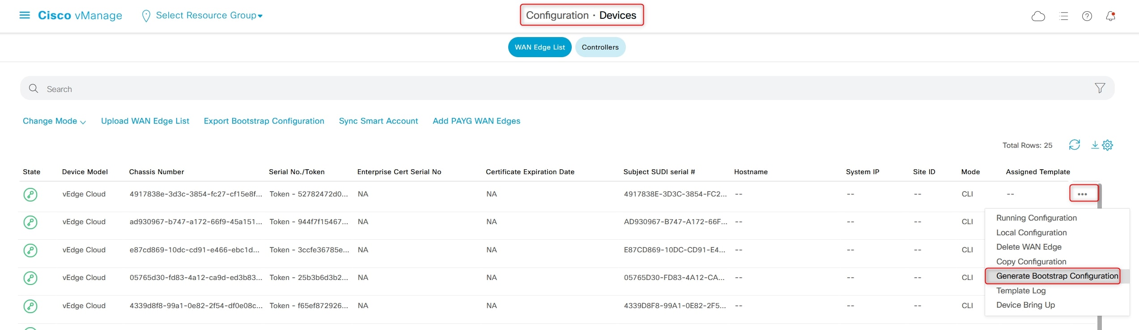
Task: Focus the Search input field
Action: (x=567, y=88)
